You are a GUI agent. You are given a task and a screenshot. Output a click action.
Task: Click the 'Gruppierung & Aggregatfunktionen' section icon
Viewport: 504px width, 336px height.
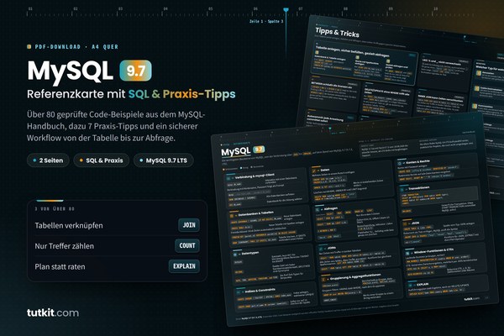(x=323, y=279)
